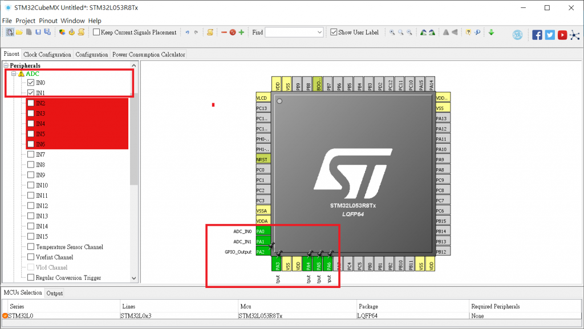The height and width of the screenshot is (329, 584).
Task: Click the scroll icon beside the gear
Action: (81, 33)
